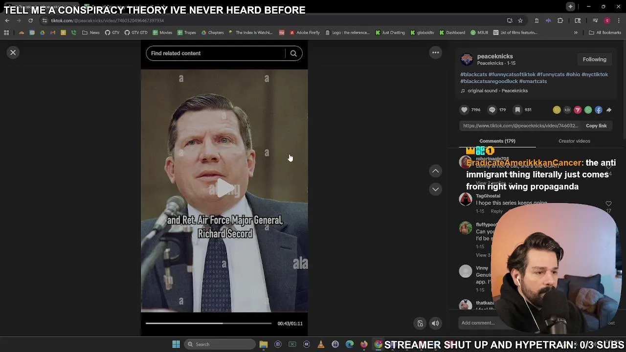Play the paused video

[x=224, y=189]
